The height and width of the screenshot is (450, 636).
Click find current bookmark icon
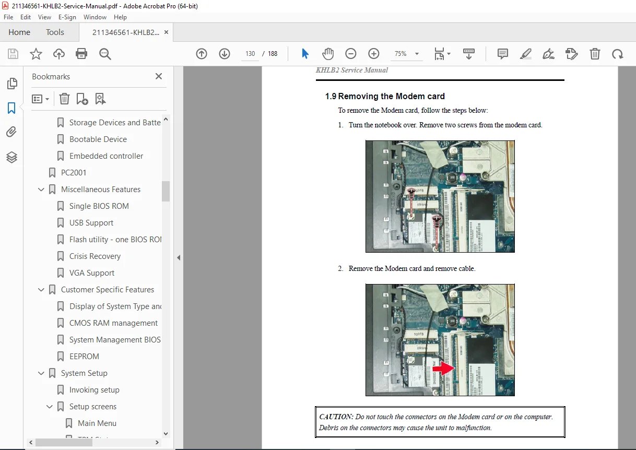pyautogui.click(x=100, y=99)
